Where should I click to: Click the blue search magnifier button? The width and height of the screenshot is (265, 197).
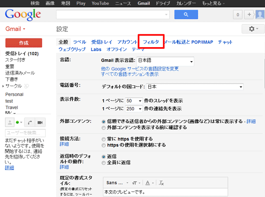coord(186,14)
